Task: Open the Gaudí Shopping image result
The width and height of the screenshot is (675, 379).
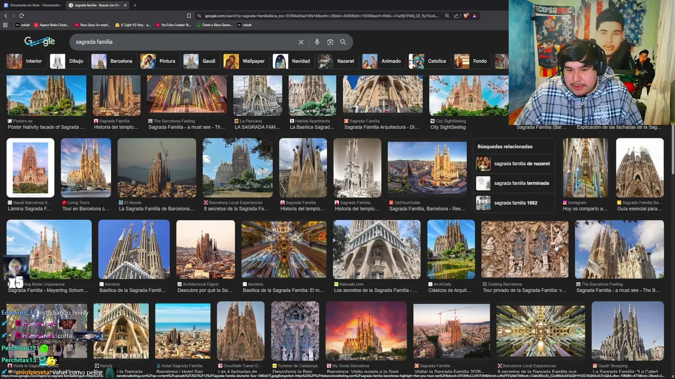Action: 628,331
